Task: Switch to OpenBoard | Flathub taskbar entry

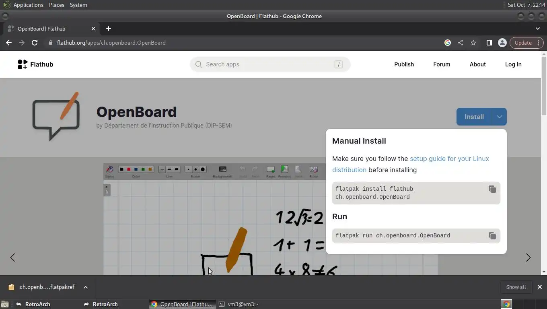Action: tap(182, 304)
